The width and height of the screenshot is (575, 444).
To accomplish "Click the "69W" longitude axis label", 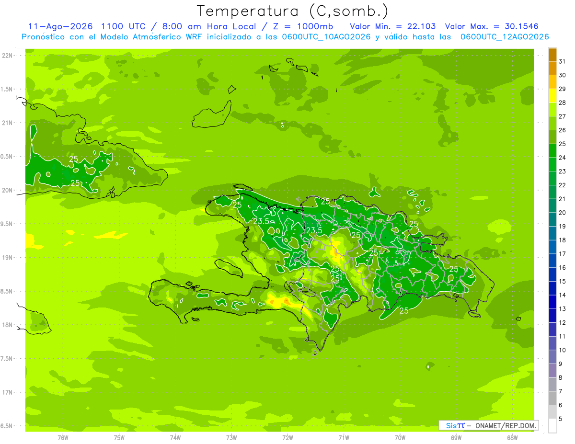I will [456, 438].
